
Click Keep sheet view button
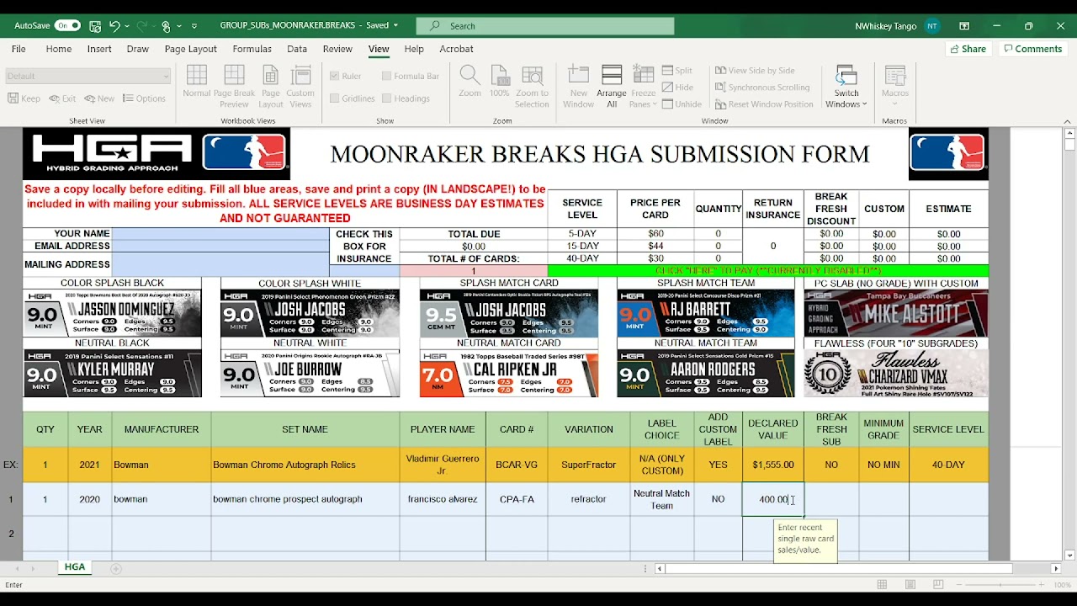point(24,98)
